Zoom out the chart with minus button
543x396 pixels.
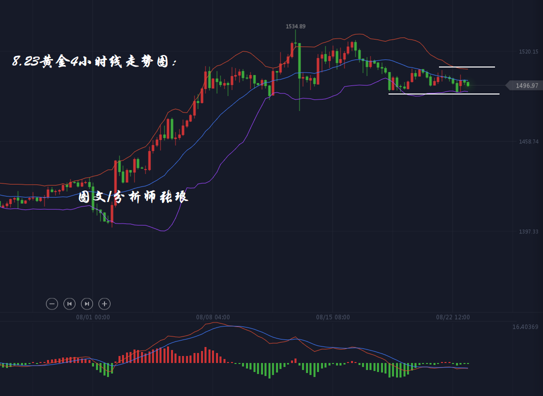click(x=52, y=303)
